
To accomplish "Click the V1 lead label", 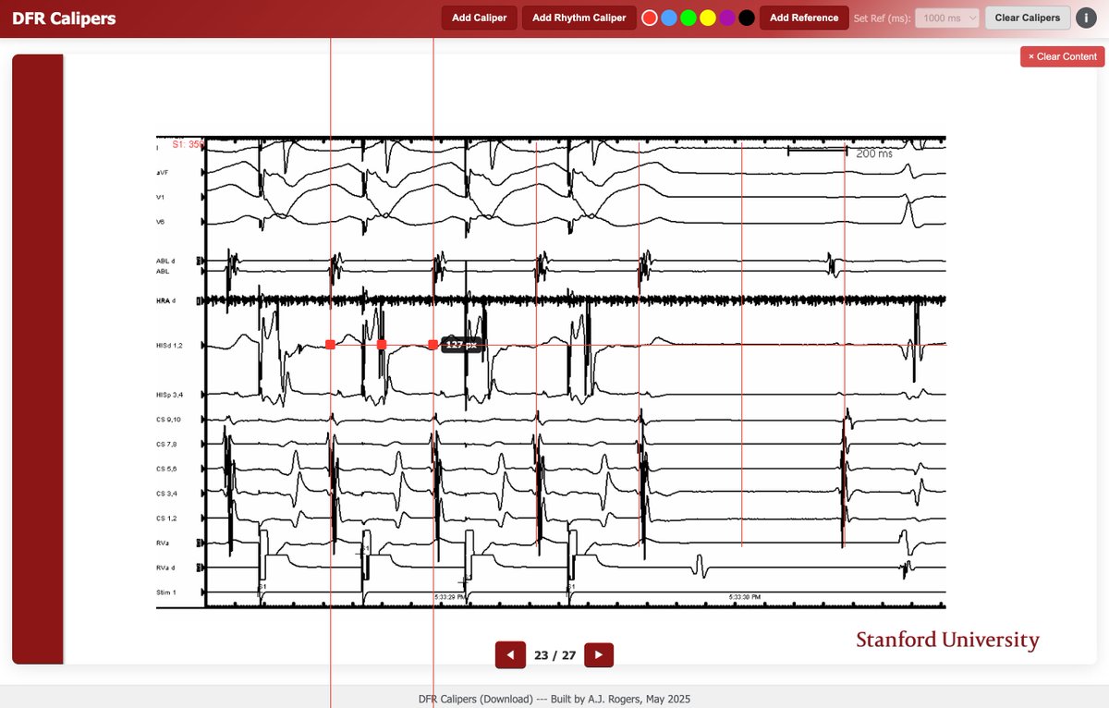I will (x=162, y=198).
